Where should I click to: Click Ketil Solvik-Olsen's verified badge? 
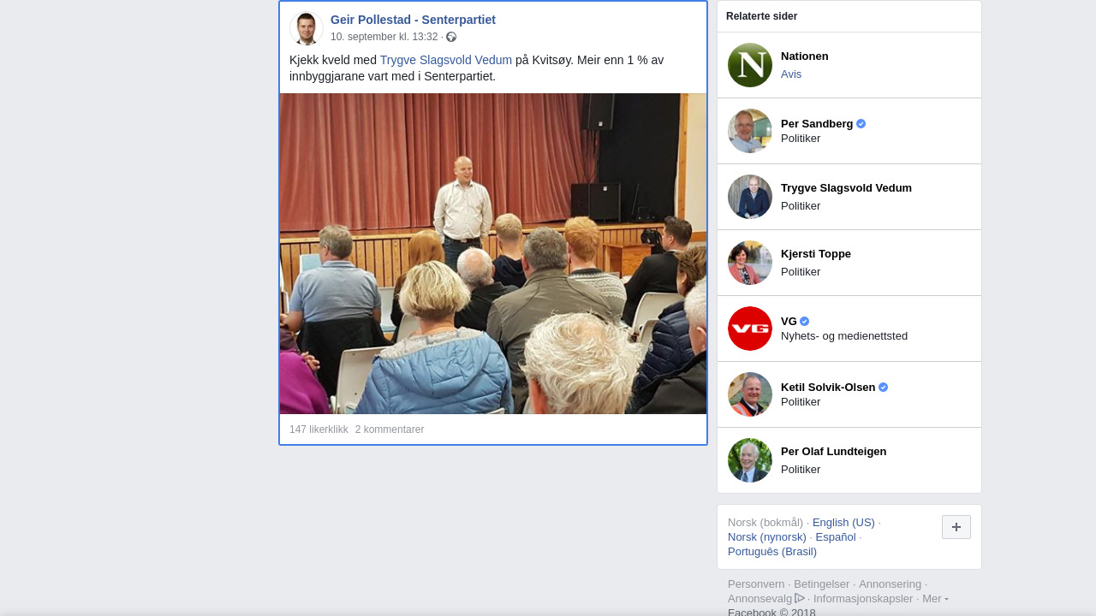click(x=884, y=388)
